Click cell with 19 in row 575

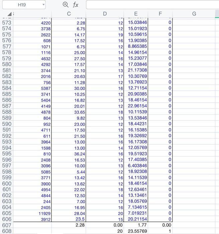(x=105, y=35)
